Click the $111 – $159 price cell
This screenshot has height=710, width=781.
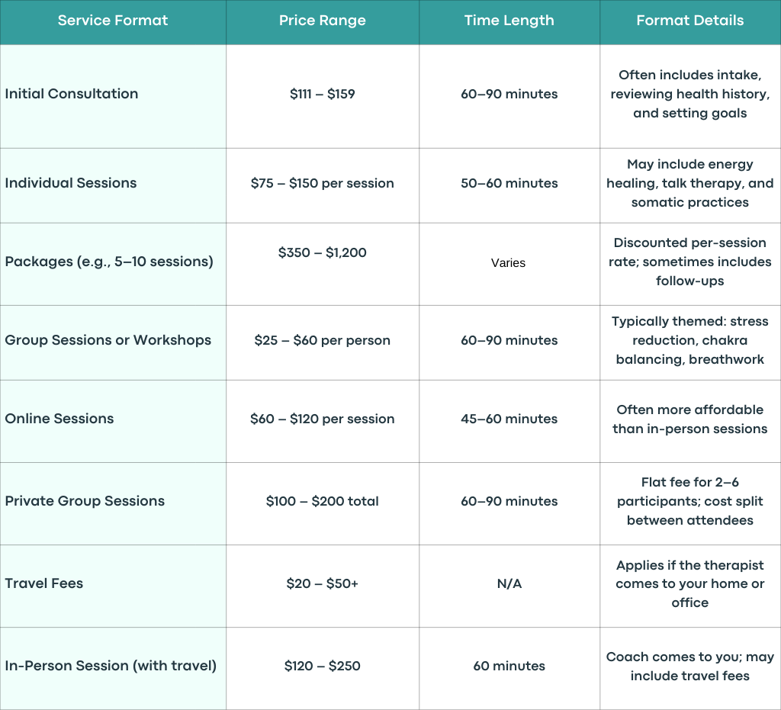click(323, 94)
